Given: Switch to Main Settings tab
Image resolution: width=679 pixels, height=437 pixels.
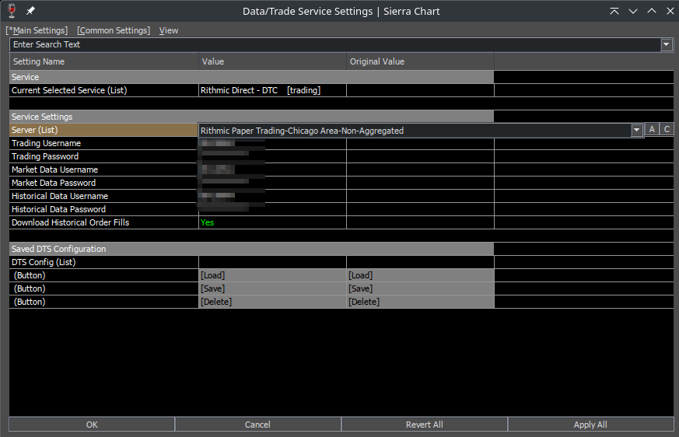Looking at the screenshot, I should (x=37, y=30).
